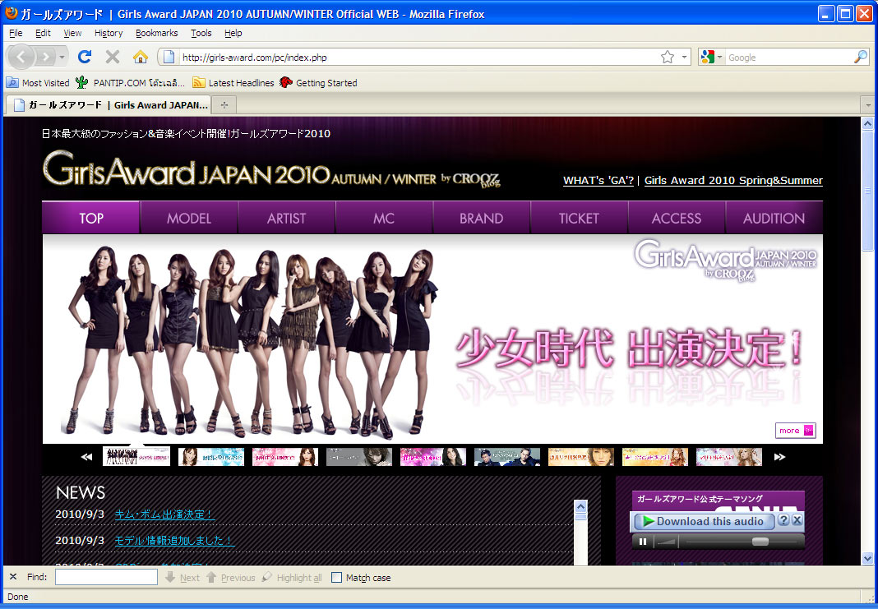Click the Girls Award JAPAN 2010 header logo
The width and height of the screenshot is (878, 609).
[271, 169]
